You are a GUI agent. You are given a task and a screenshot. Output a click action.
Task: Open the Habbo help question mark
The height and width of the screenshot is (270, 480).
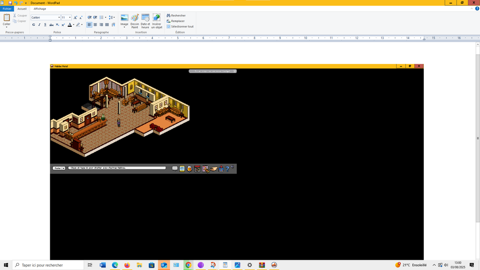[x=227, y=169]
